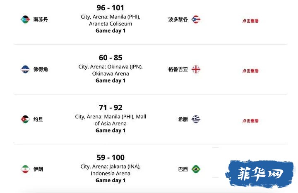Open replay link for South Sudan match

[x=250, y=21]
